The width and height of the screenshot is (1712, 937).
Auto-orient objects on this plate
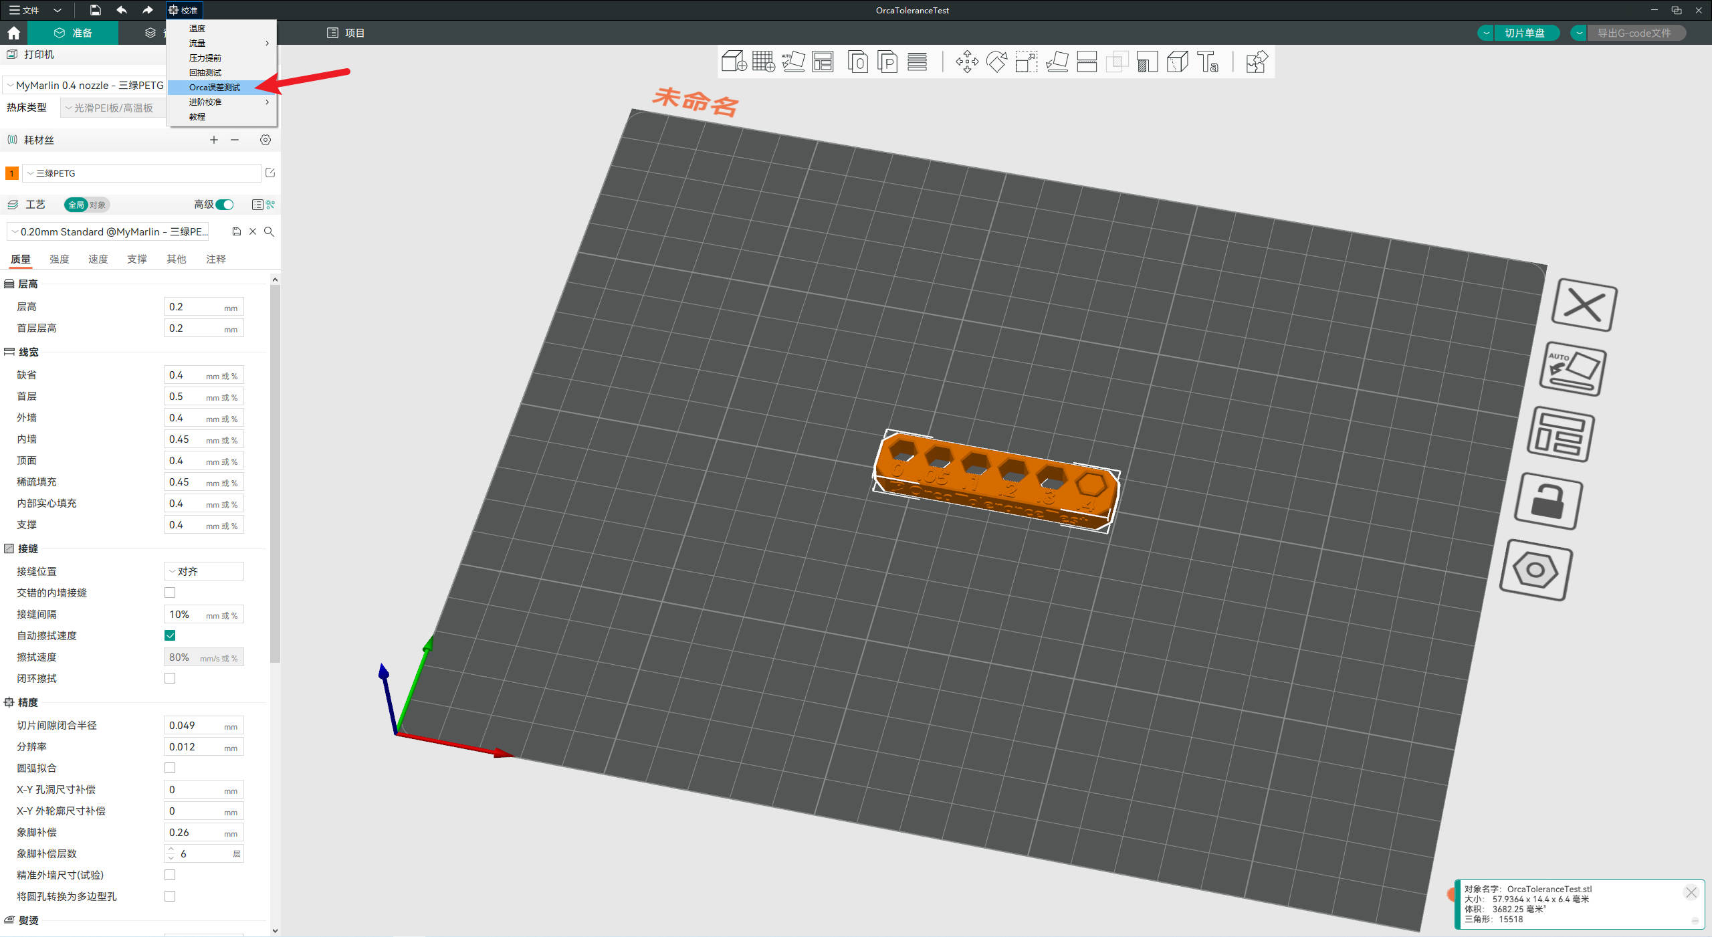click(x=1572, y=369)
